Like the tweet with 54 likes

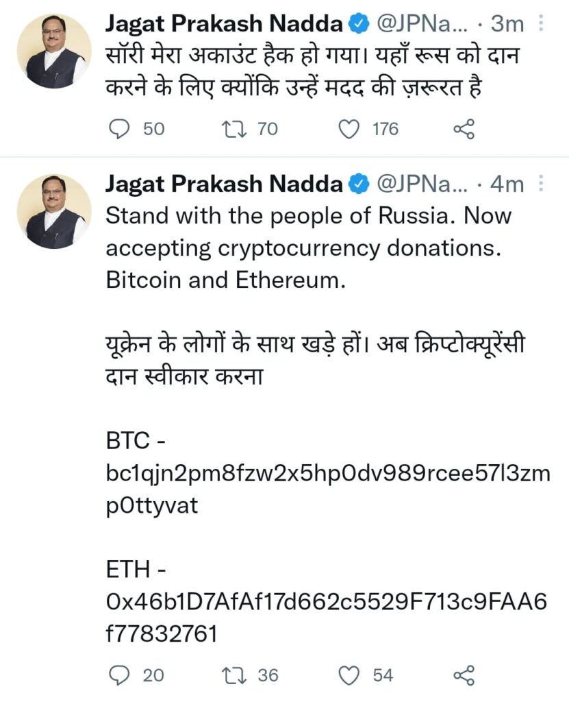[x=350, y=675]
